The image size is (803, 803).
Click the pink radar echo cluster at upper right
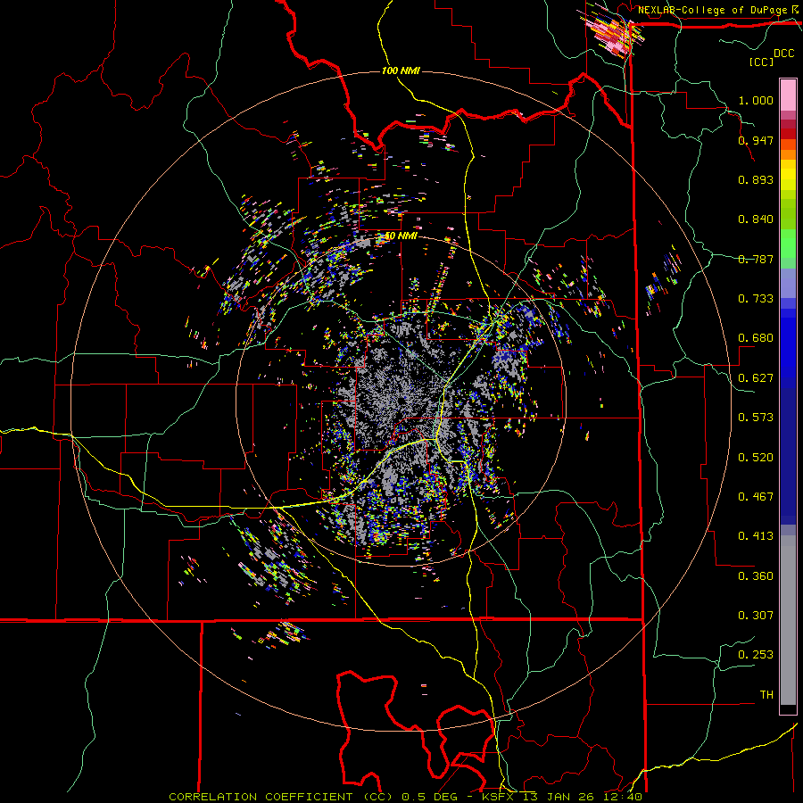coord(612,32)
